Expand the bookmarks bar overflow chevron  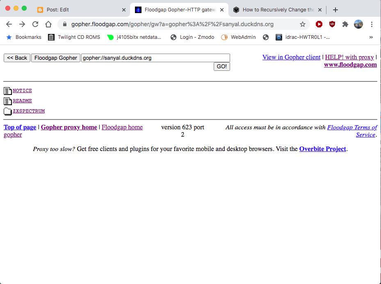point(371,37)
